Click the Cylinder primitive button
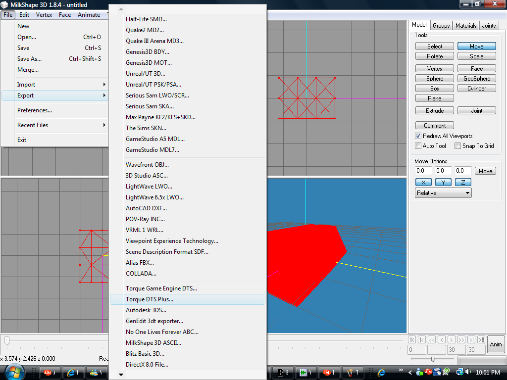The width and height of the screenshot is (507, 380). (477, 88)
